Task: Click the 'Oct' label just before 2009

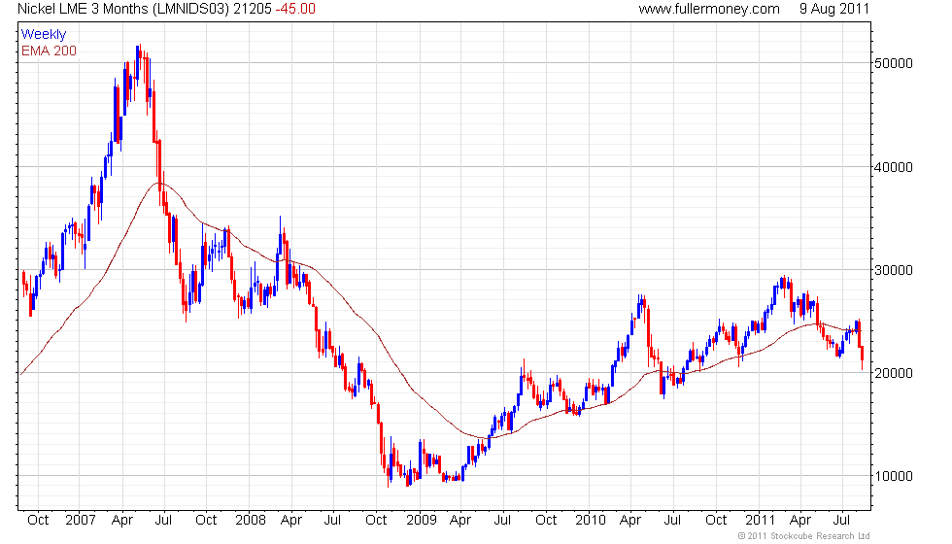Action: (376, 521)
